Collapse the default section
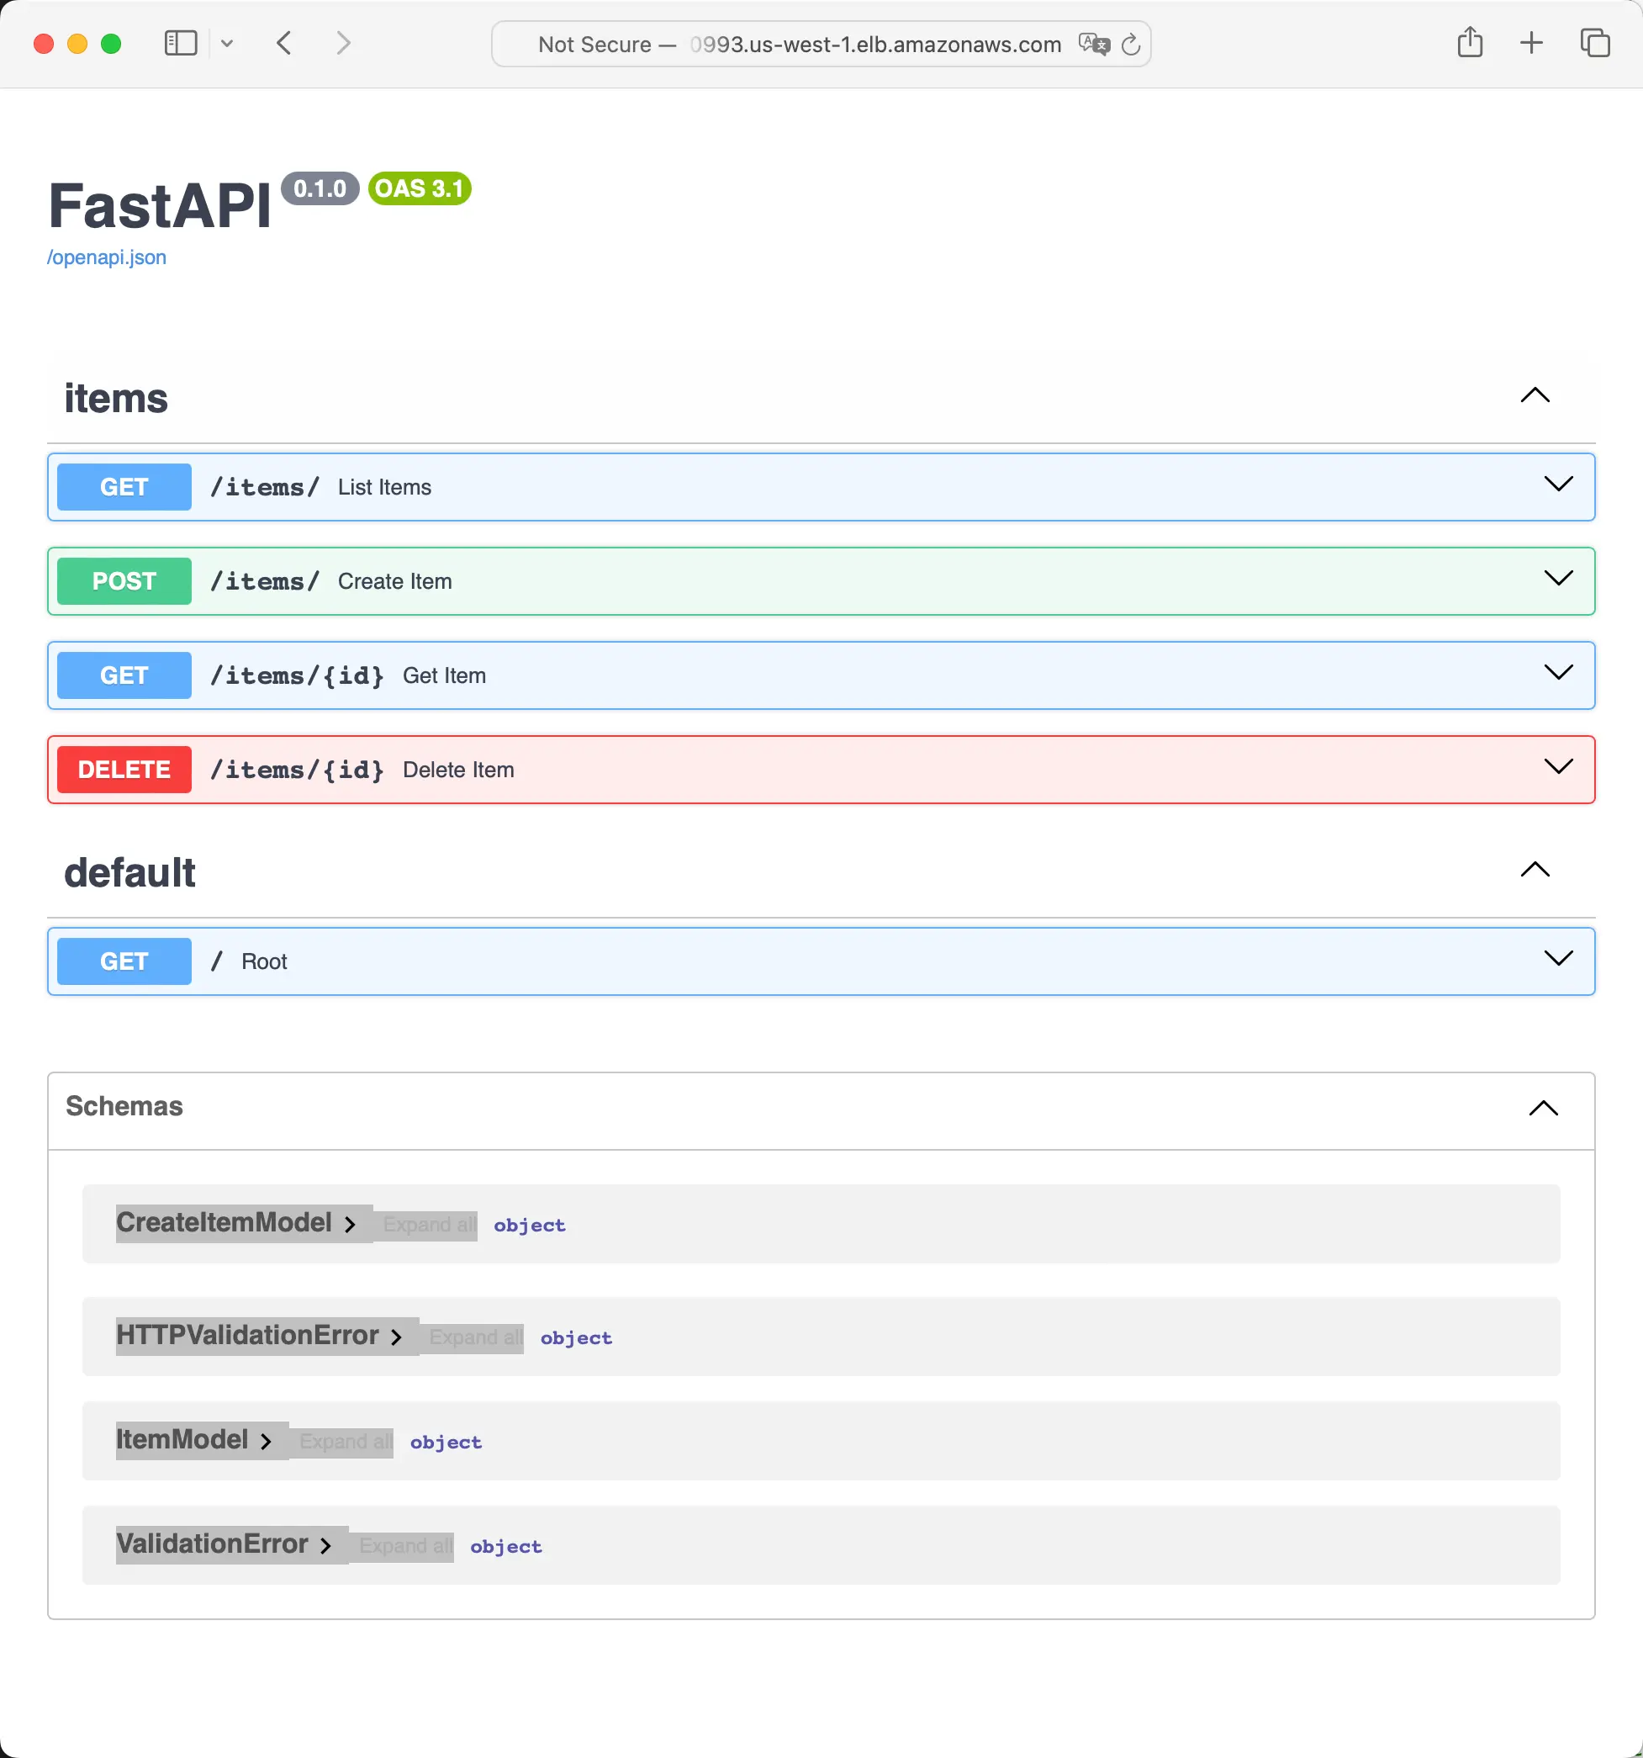This screenshot has width=1643, height=1758. click(1535, 870)
